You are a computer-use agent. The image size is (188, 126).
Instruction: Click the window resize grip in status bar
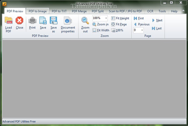[185, 122]
